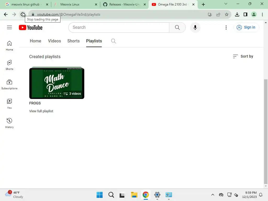Open the Windows Start menu

pos(100,195)
